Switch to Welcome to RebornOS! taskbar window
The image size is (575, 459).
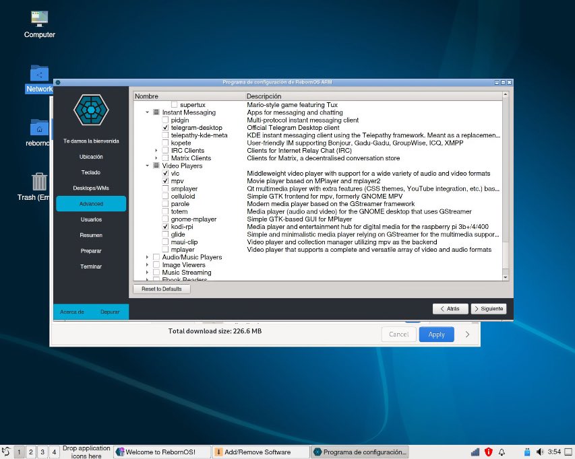[x=162, y=452]
